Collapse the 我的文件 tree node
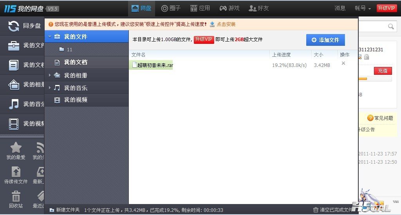Viewport: 401px width, 215px height. point(49,36)
